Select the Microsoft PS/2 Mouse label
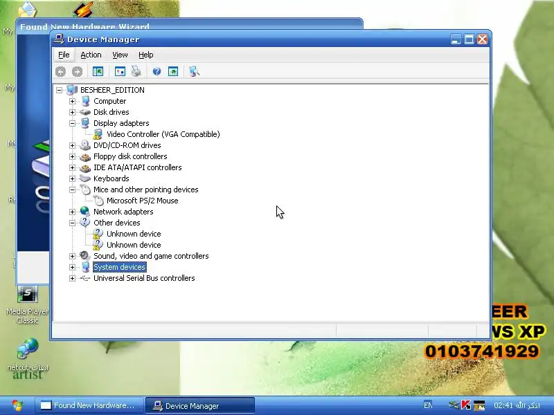 point(143,201)
